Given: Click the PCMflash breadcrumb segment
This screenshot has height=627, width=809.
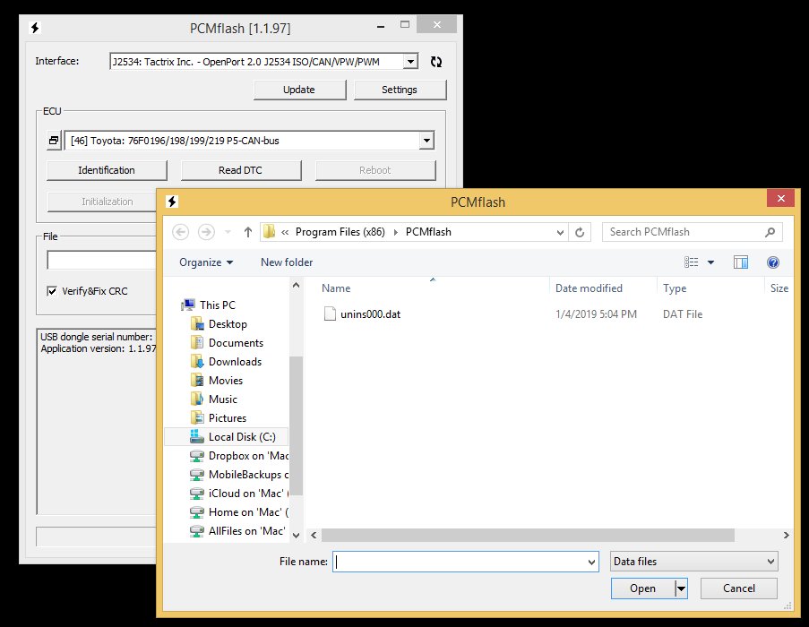Looking at the screenshot, I should pyautogui.click(x=428, y=232).
